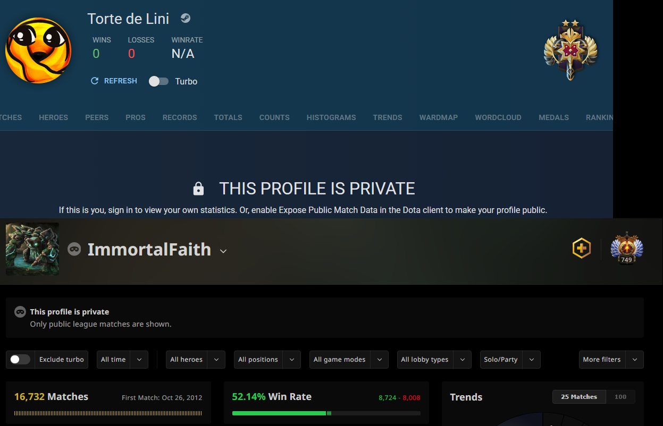663x426 pixels.
Task: Select 25 Matches in Trends
Action: tap(579, 397)
